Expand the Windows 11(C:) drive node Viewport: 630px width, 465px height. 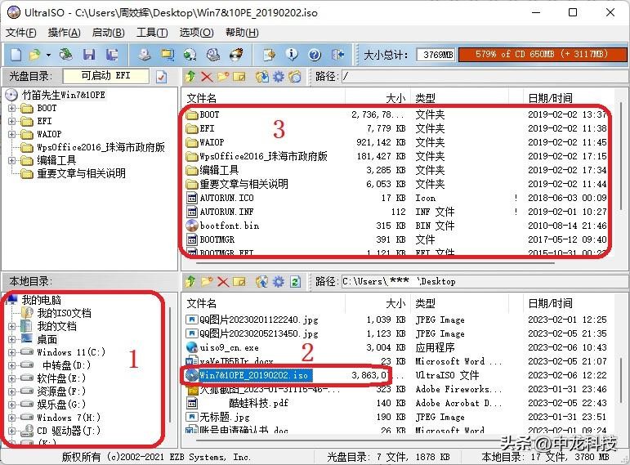coord(11,352)
